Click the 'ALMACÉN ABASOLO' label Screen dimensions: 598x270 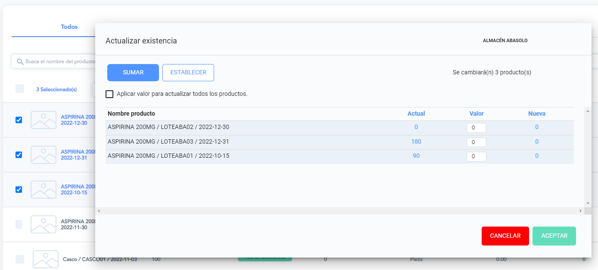[x=505, y=40]
